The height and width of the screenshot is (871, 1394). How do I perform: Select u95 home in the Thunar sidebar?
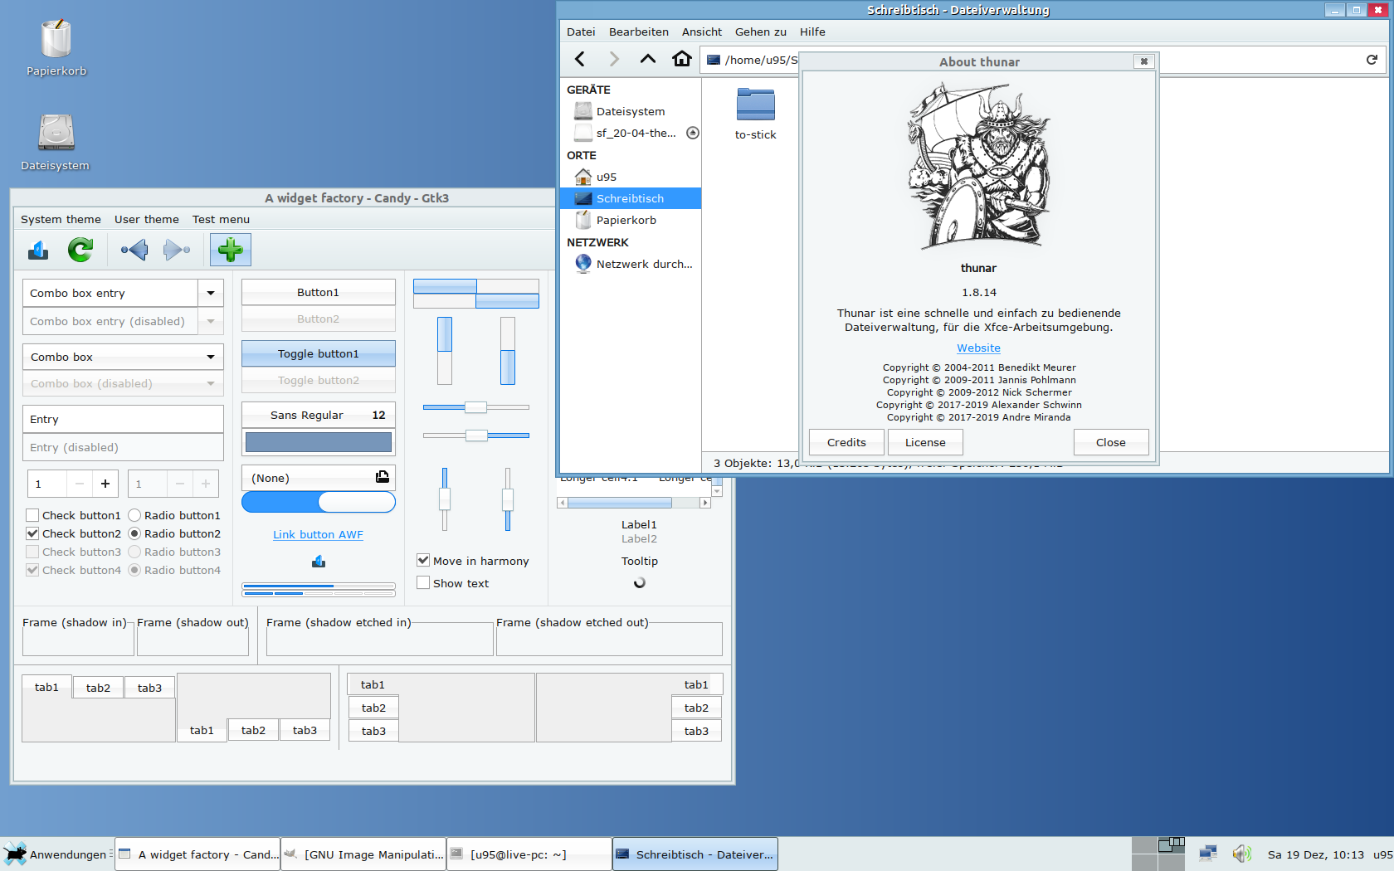pos(631,177)
